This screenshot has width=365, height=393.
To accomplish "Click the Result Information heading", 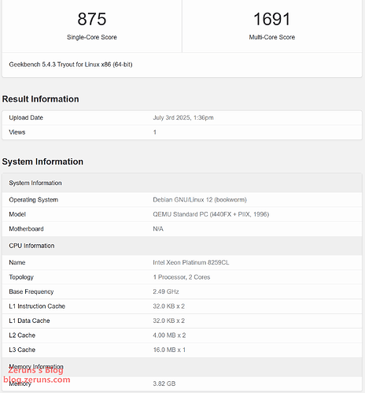I will click(40, 99).
